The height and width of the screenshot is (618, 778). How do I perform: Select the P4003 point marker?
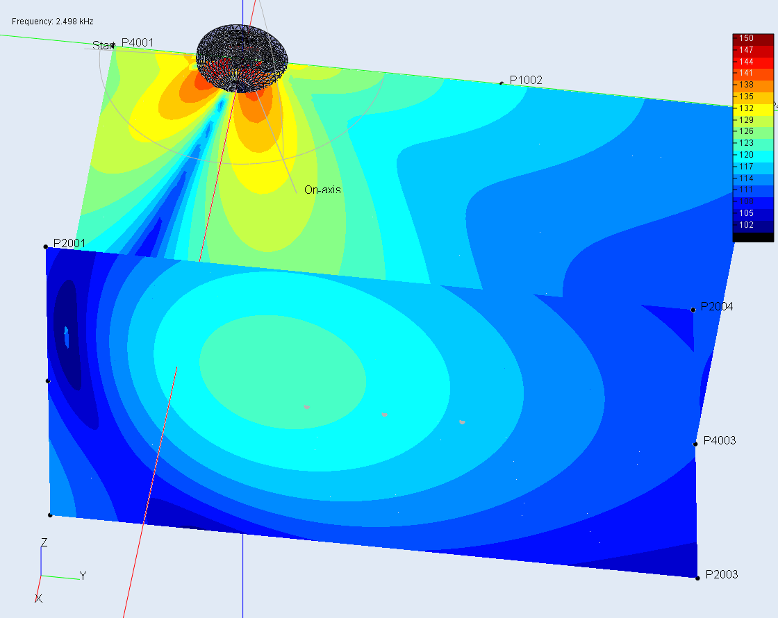695,444
